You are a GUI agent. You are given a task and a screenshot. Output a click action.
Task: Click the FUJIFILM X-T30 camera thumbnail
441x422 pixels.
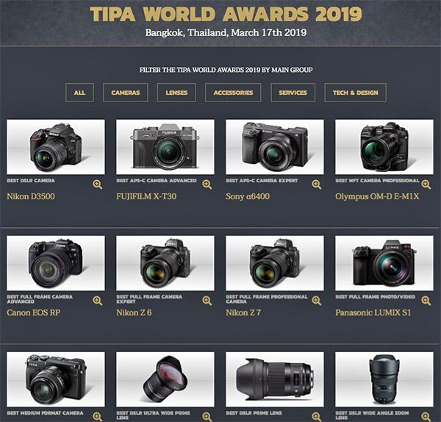[165, 147]
